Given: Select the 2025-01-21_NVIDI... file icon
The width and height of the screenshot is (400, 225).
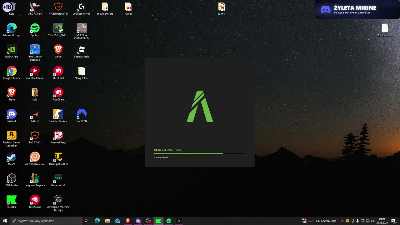Looking at the screenshot, I should (x=58, y=30).
